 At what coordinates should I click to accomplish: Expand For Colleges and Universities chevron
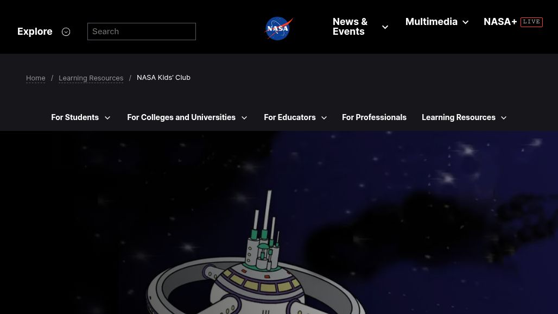coord(244,118)
